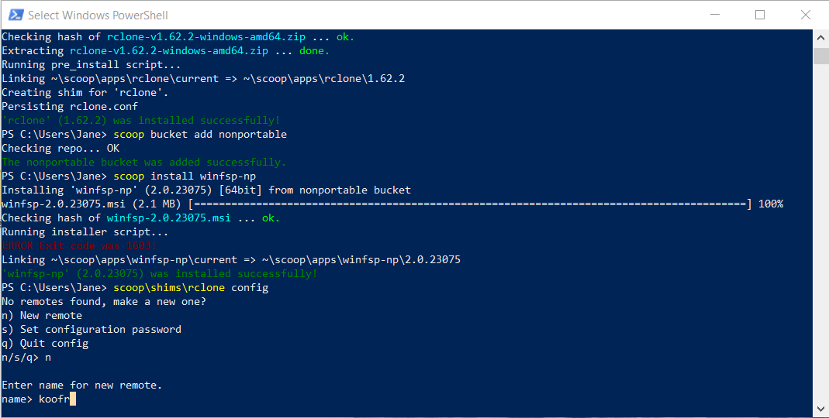The image size is (829, 418).
Task: Minimize the PowerShell window
Action: 715,15
